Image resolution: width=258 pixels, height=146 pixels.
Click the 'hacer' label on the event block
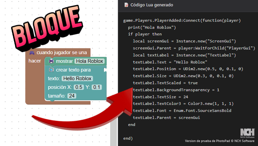pyautogui.click(x=35, y=61)
